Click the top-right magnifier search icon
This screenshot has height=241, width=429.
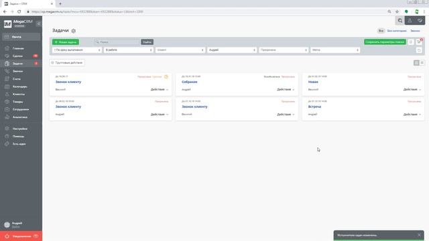tap(400, 21)
